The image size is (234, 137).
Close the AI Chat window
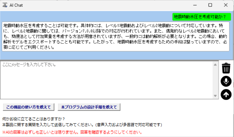coord(226,5)
